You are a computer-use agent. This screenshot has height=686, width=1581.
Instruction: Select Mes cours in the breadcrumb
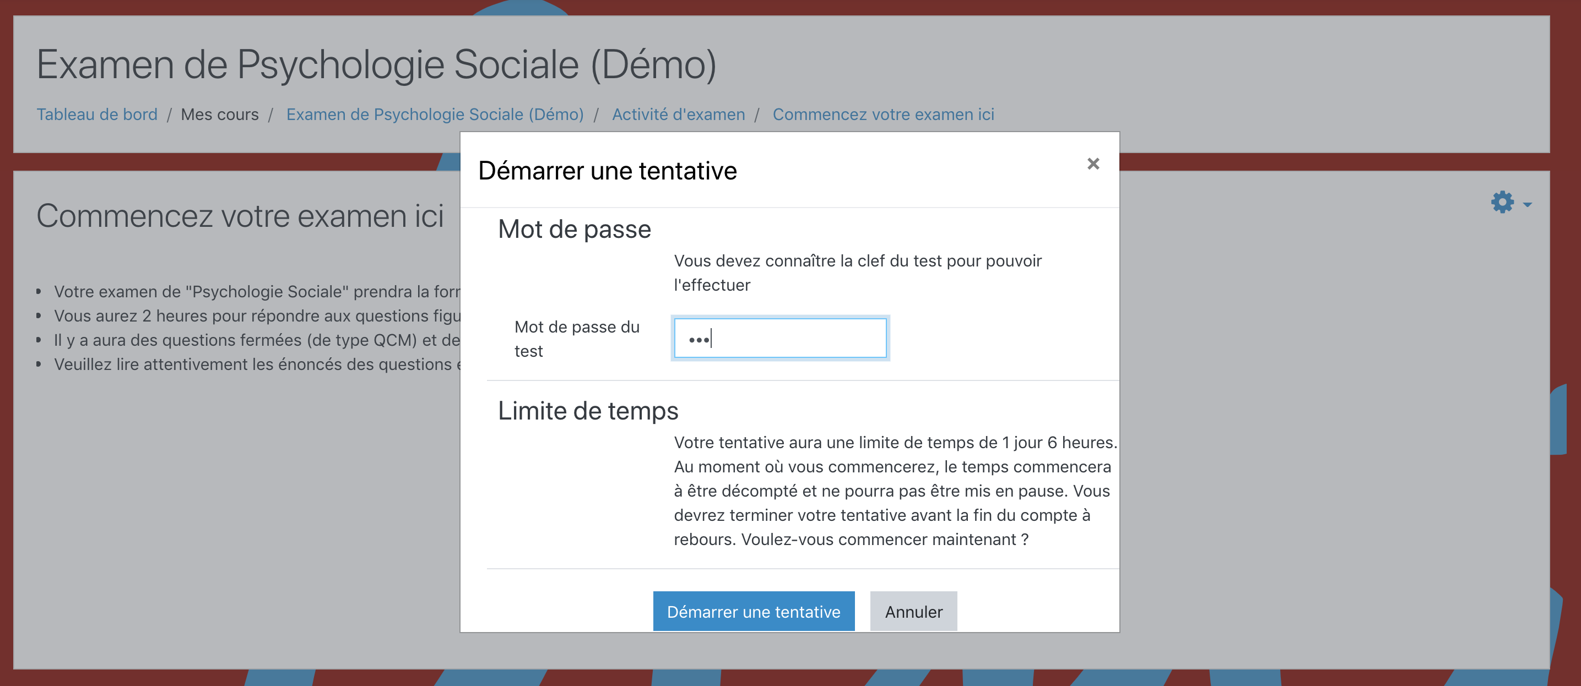tap(220, 114)
